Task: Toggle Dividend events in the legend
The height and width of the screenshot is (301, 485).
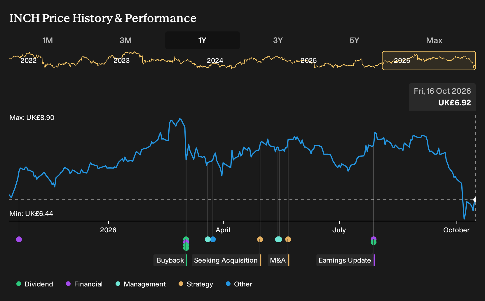Action: (x=35, y=284)
